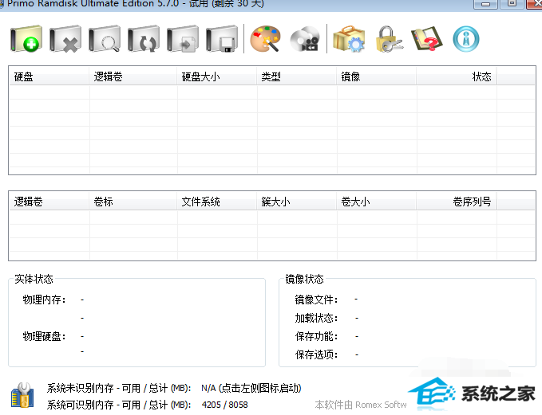Screen dimensions: 542x415
Task: Open the color palette theme icon
Action: [x=265, y=38]
